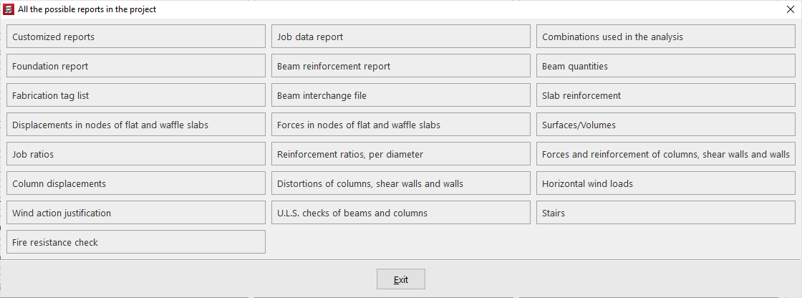Select Forces in nodes of slabs report
Viewport: 802px width, 298px height.
click(400, 125)
